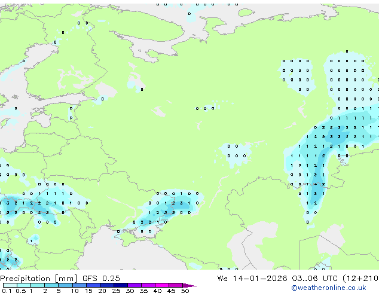
Task: Select legend label '30'
Action: pos(130,291)
